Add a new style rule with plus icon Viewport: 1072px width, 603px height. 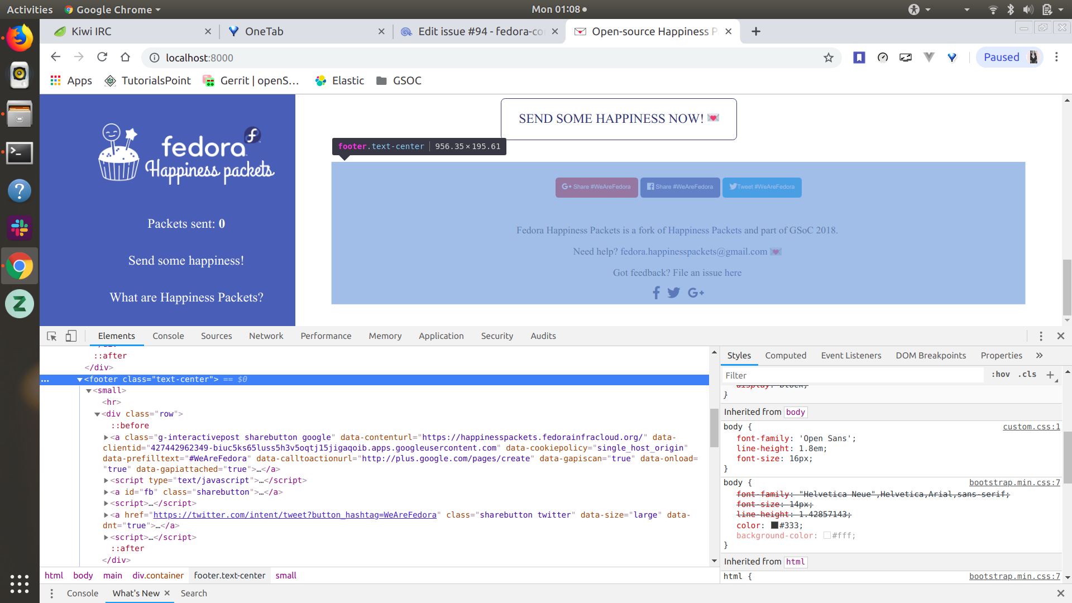coord(1050,375)
